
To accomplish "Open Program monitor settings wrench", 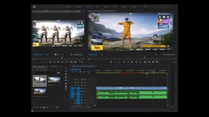I will (x=164, y=55).
